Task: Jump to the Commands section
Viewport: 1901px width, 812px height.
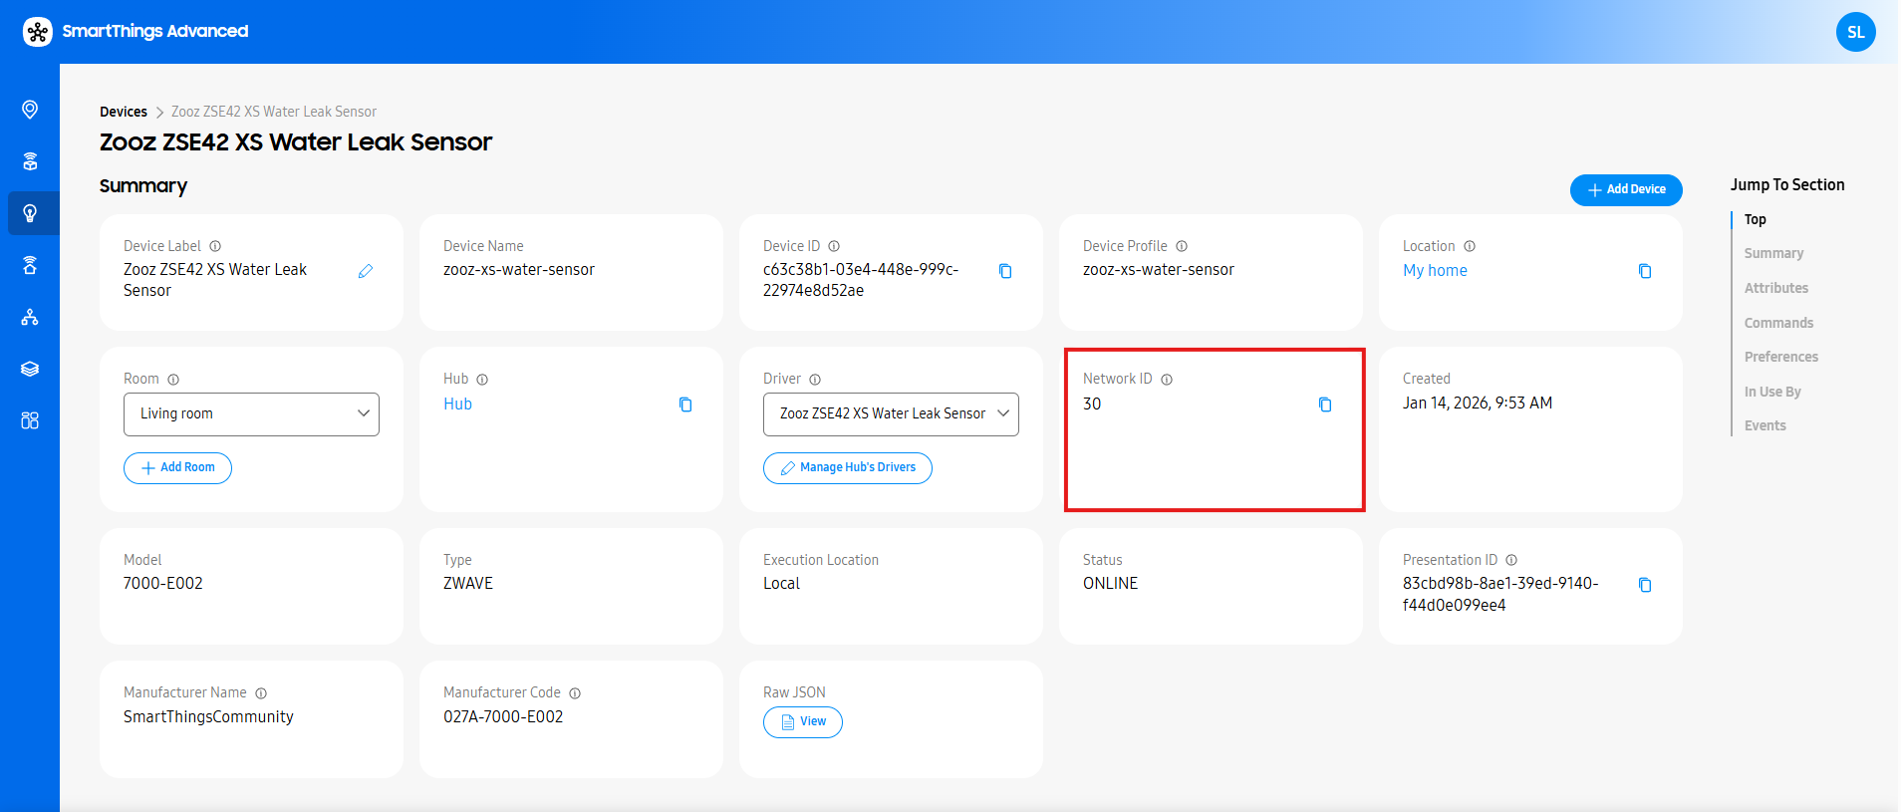Action: (x=1778, y=323)
